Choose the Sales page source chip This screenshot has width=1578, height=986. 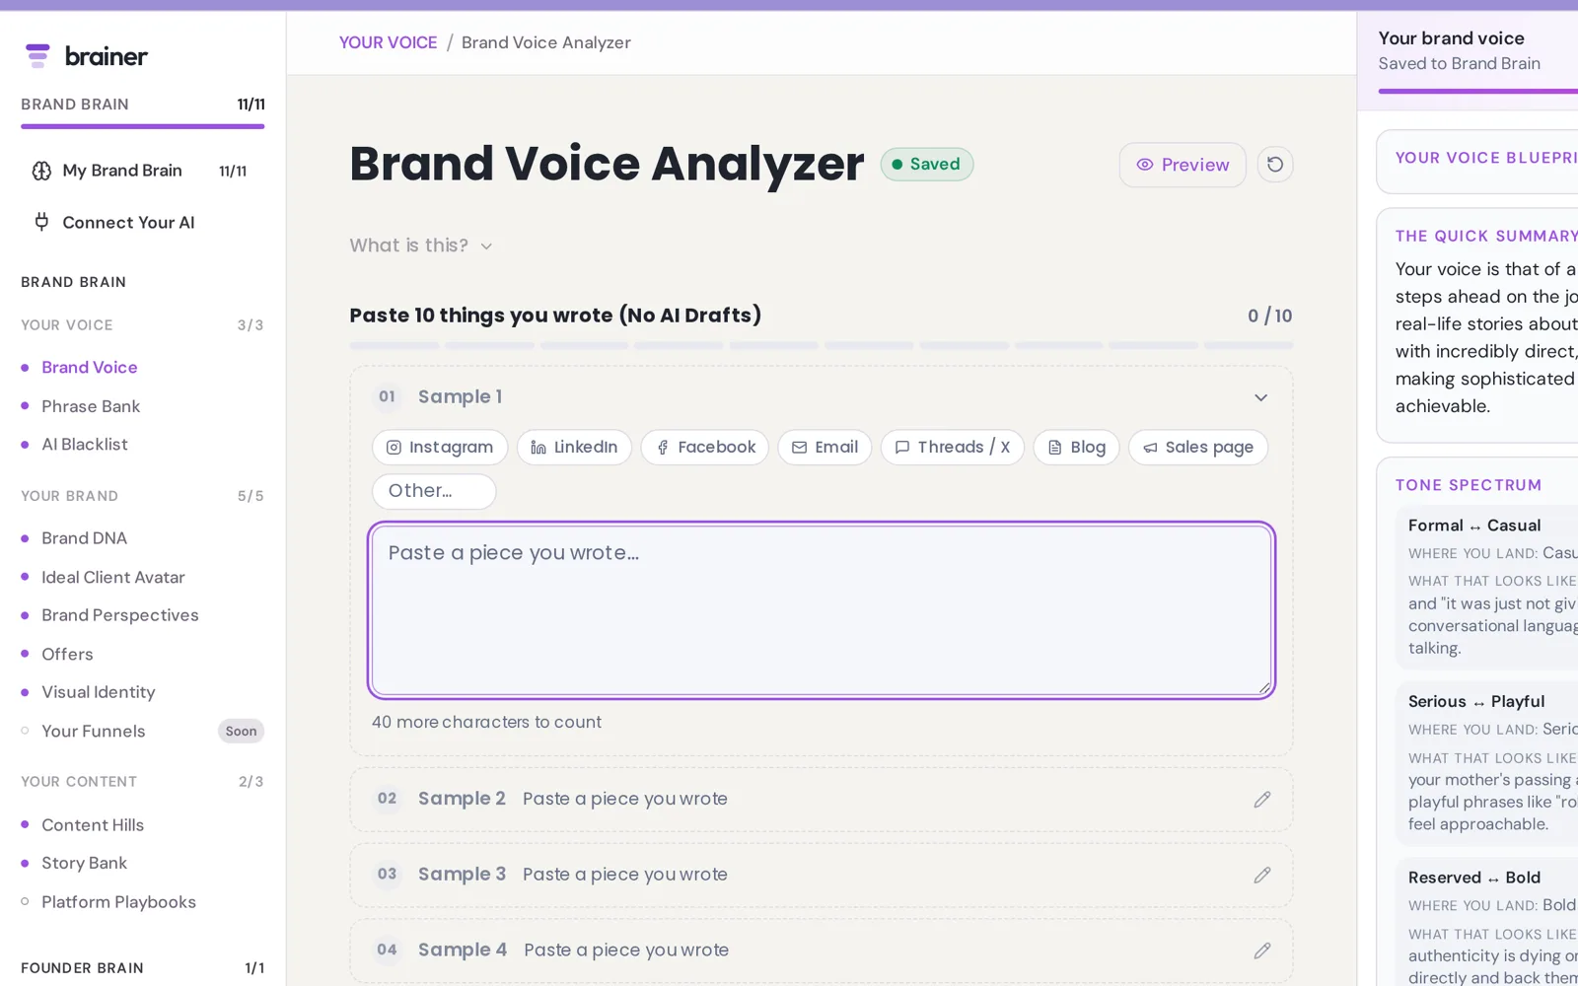point(1198,448)
